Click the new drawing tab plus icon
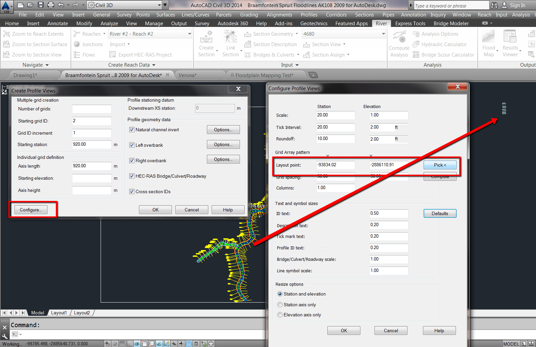Screen dimensions: 536x347 [313, 75]
